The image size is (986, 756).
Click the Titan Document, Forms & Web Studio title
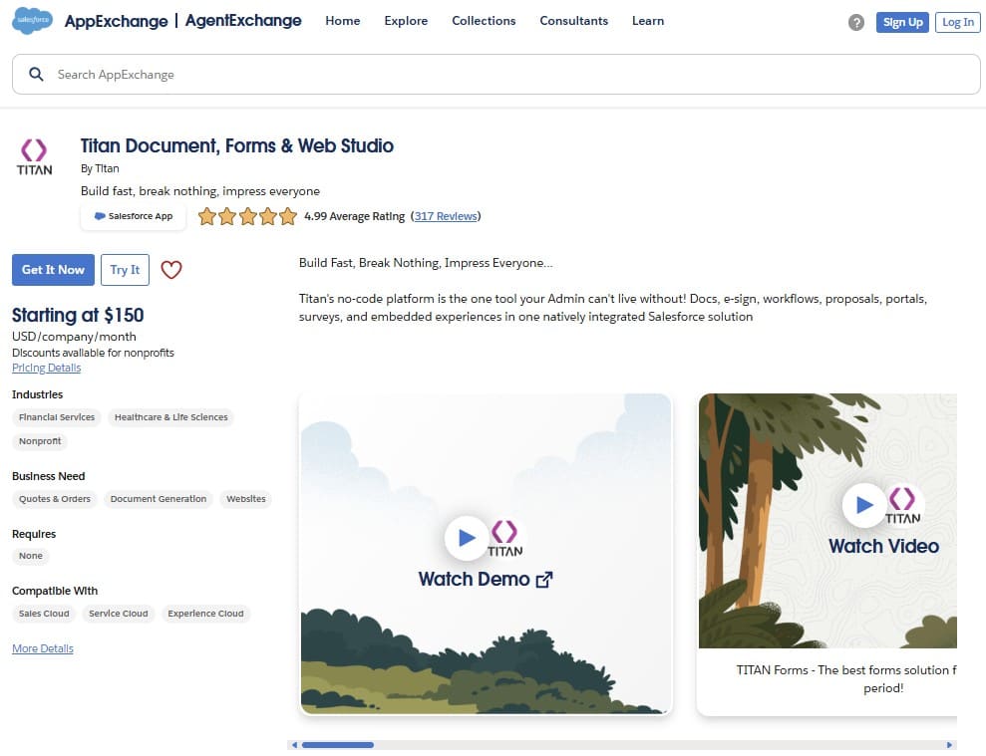coord(237,145)
